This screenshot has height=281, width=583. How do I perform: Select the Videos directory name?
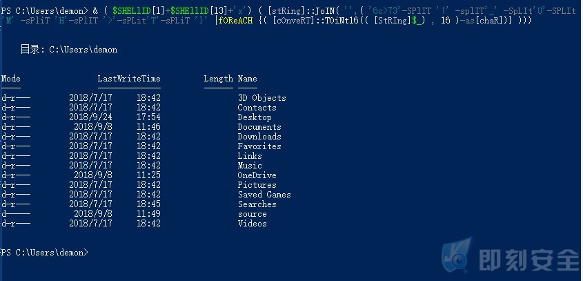(252, 224)
